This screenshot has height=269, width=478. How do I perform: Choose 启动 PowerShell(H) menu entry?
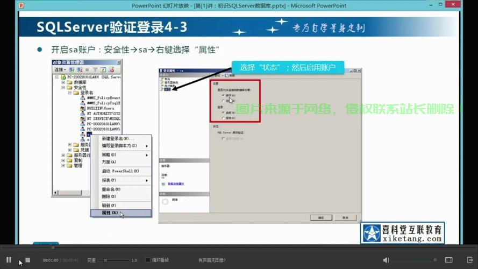click(121, 171)
